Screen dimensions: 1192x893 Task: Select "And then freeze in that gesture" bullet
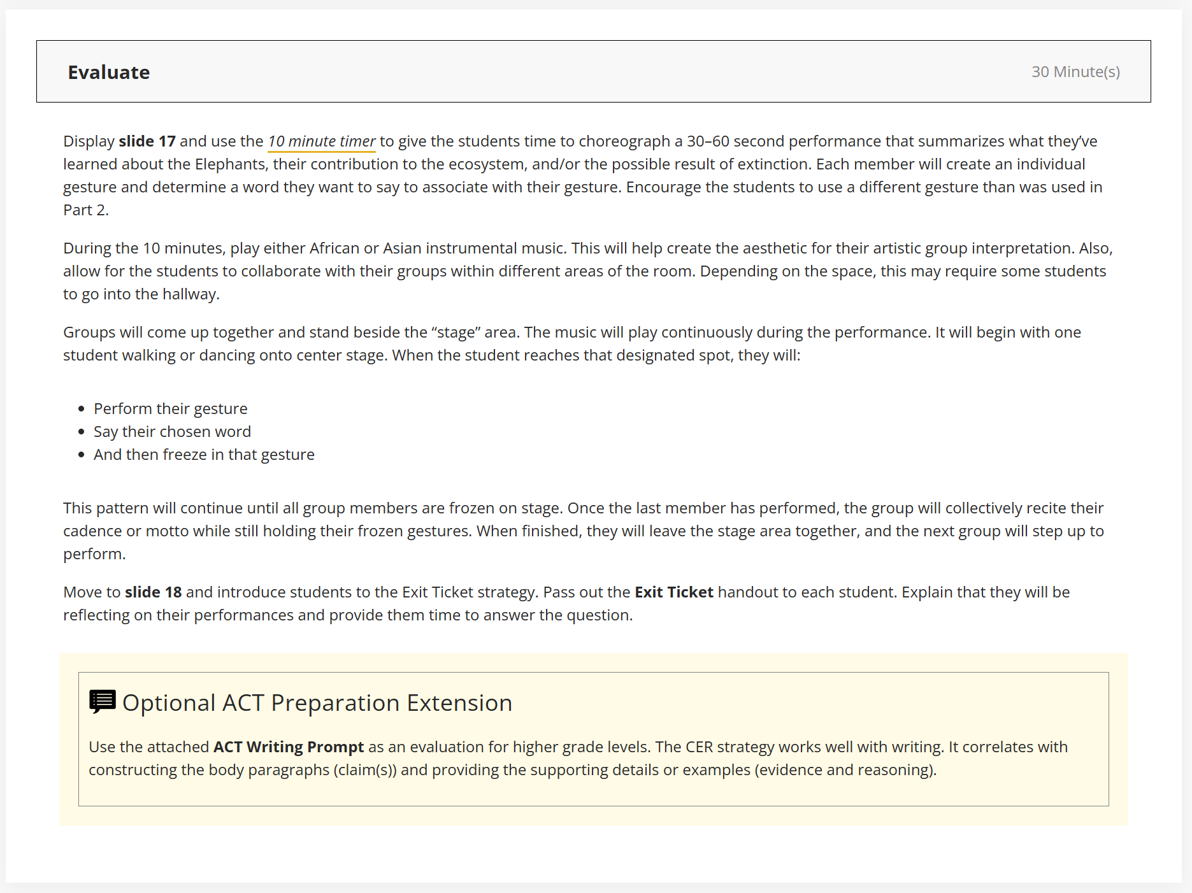[x=204, y=455]
